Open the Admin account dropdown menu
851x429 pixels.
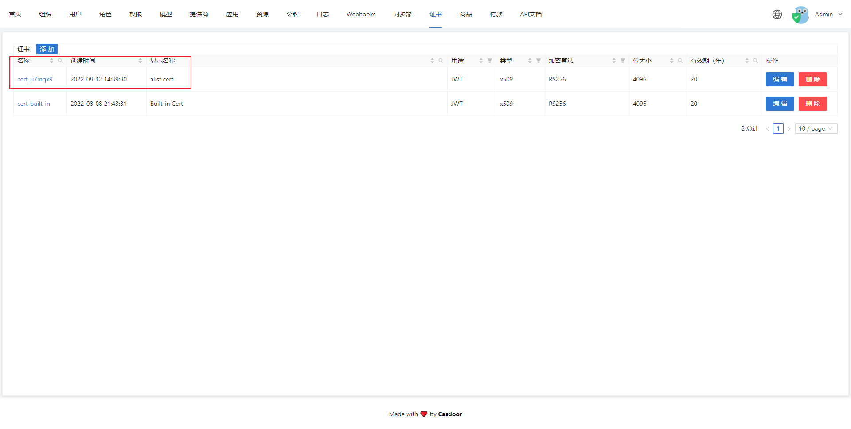coord(828,14)
